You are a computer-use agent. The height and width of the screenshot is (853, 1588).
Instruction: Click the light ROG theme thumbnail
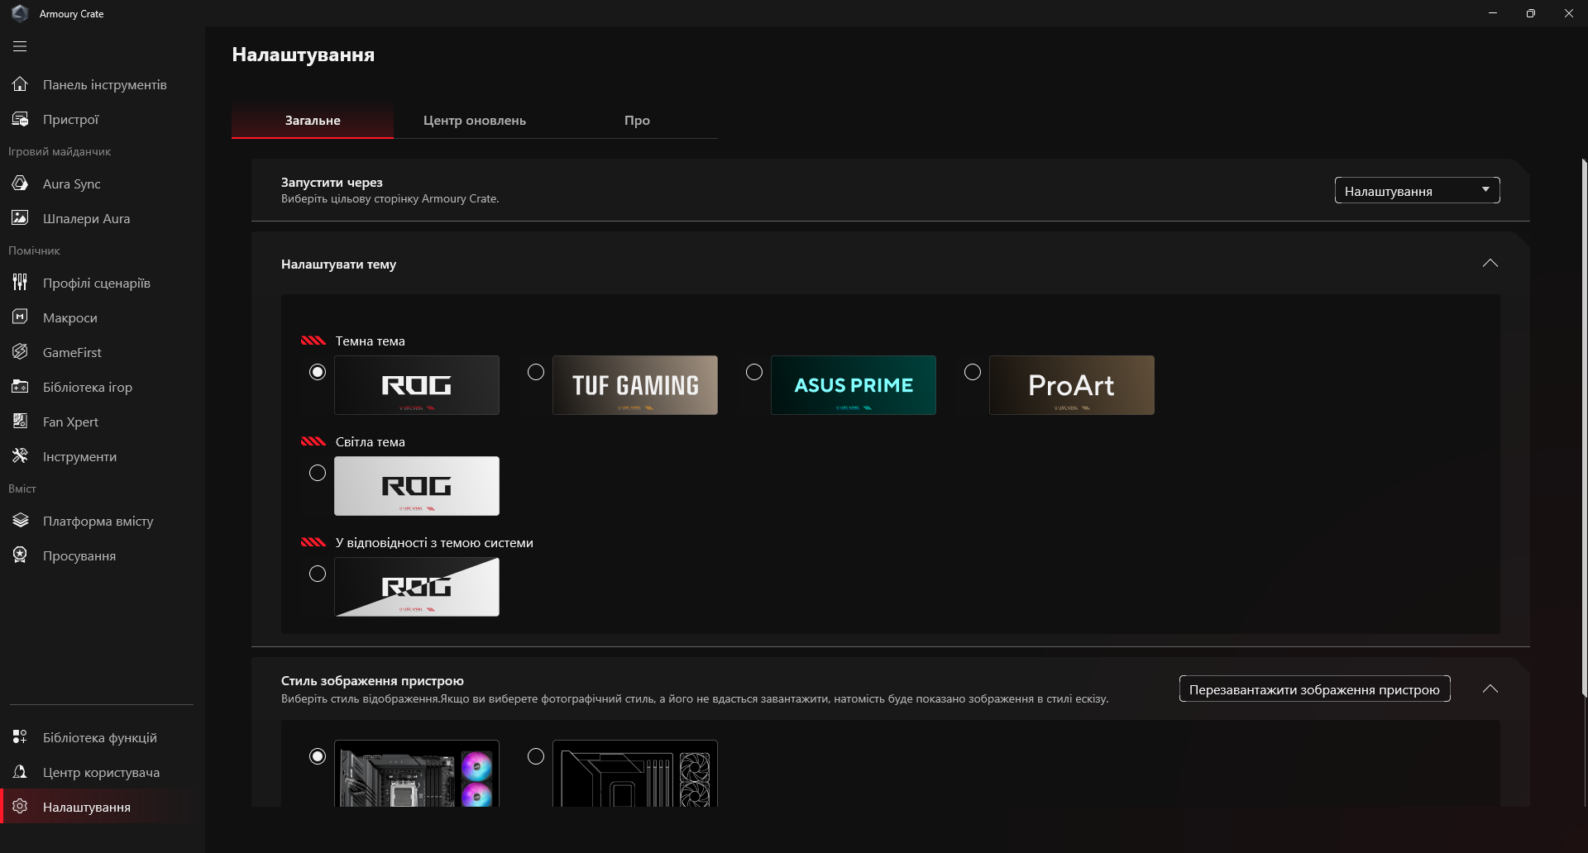pyautogui.click(x=417, y=486)
